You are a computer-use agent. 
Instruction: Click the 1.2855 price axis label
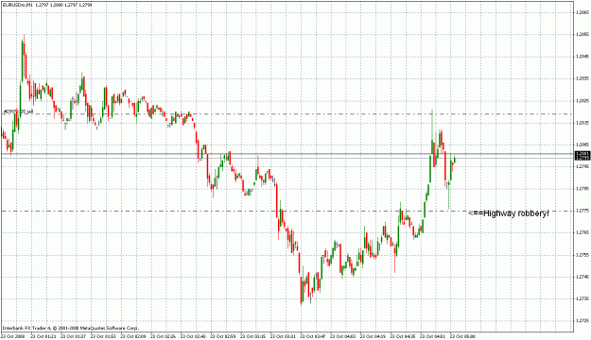pyautogui.click(x=582, y=34)
